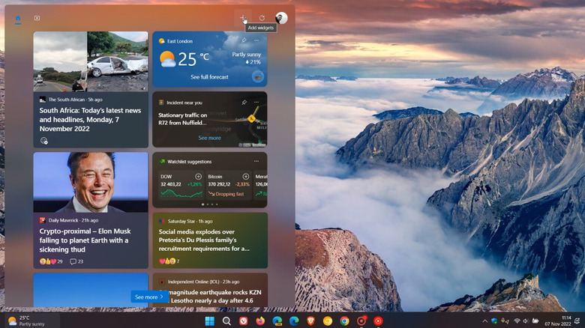Image resolution: width=585 pixels, height=328 pixels.
Task: Open Watchlist suggestions more options menu
Action: click(x=257, y=161)
